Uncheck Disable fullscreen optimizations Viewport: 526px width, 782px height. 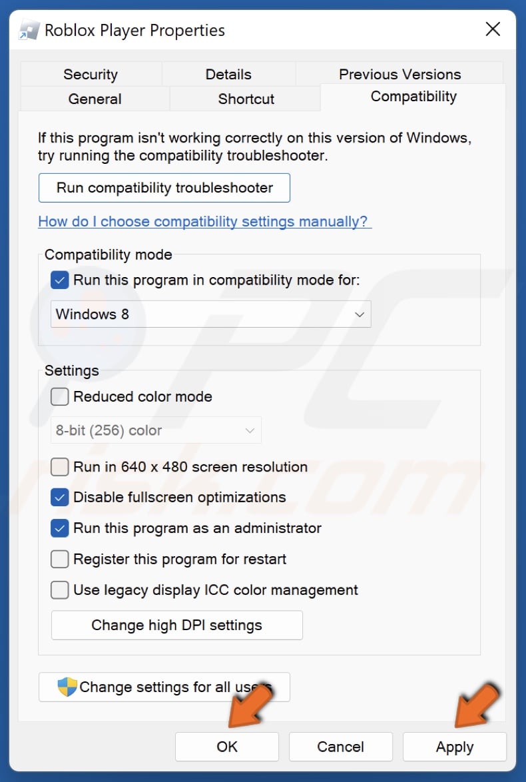(59, 497)
